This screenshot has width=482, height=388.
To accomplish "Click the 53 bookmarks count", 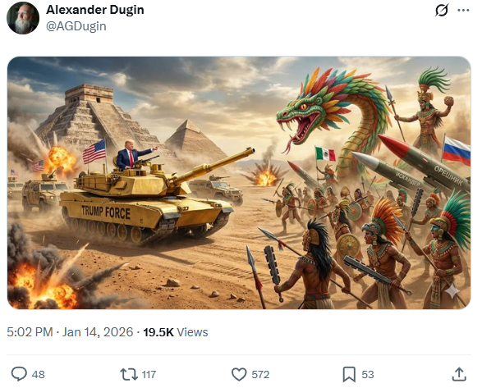I will [x=368, y=375].
